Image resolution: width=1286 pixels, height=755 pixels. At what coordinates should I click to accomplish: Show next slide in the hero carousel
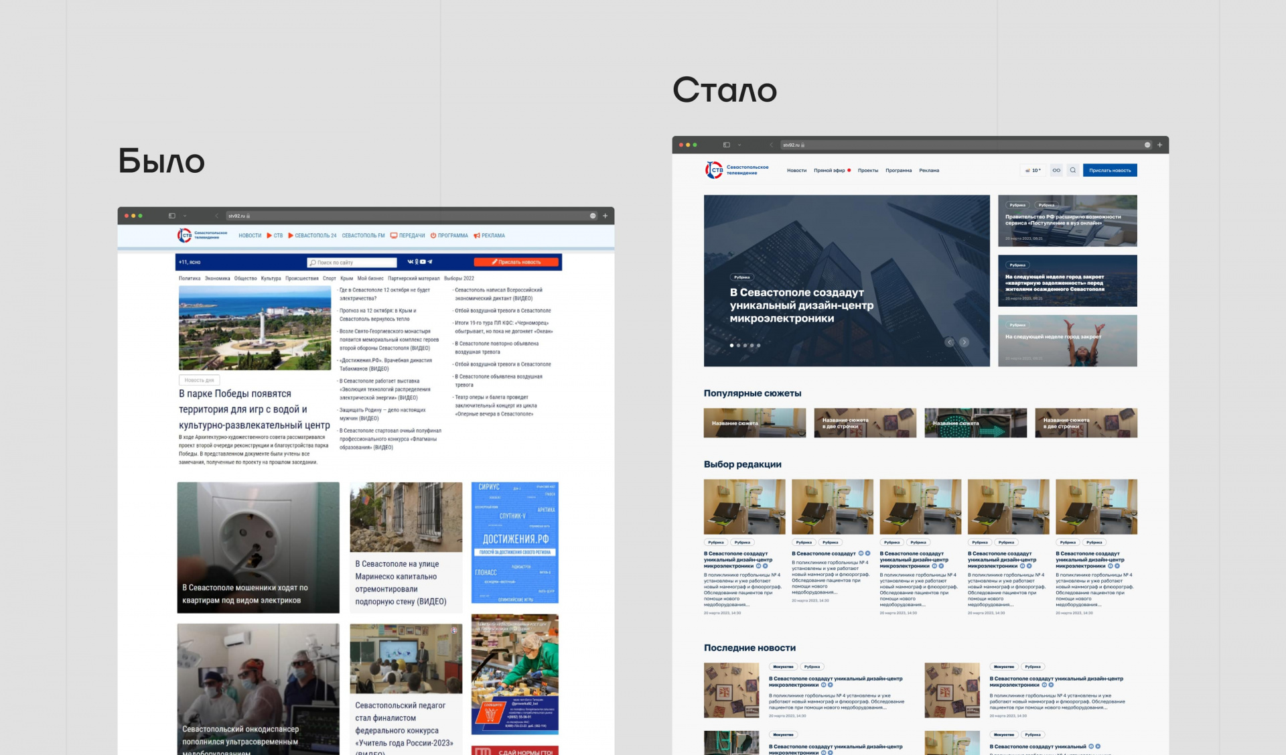pyautogui.click(x=964, y=342)
